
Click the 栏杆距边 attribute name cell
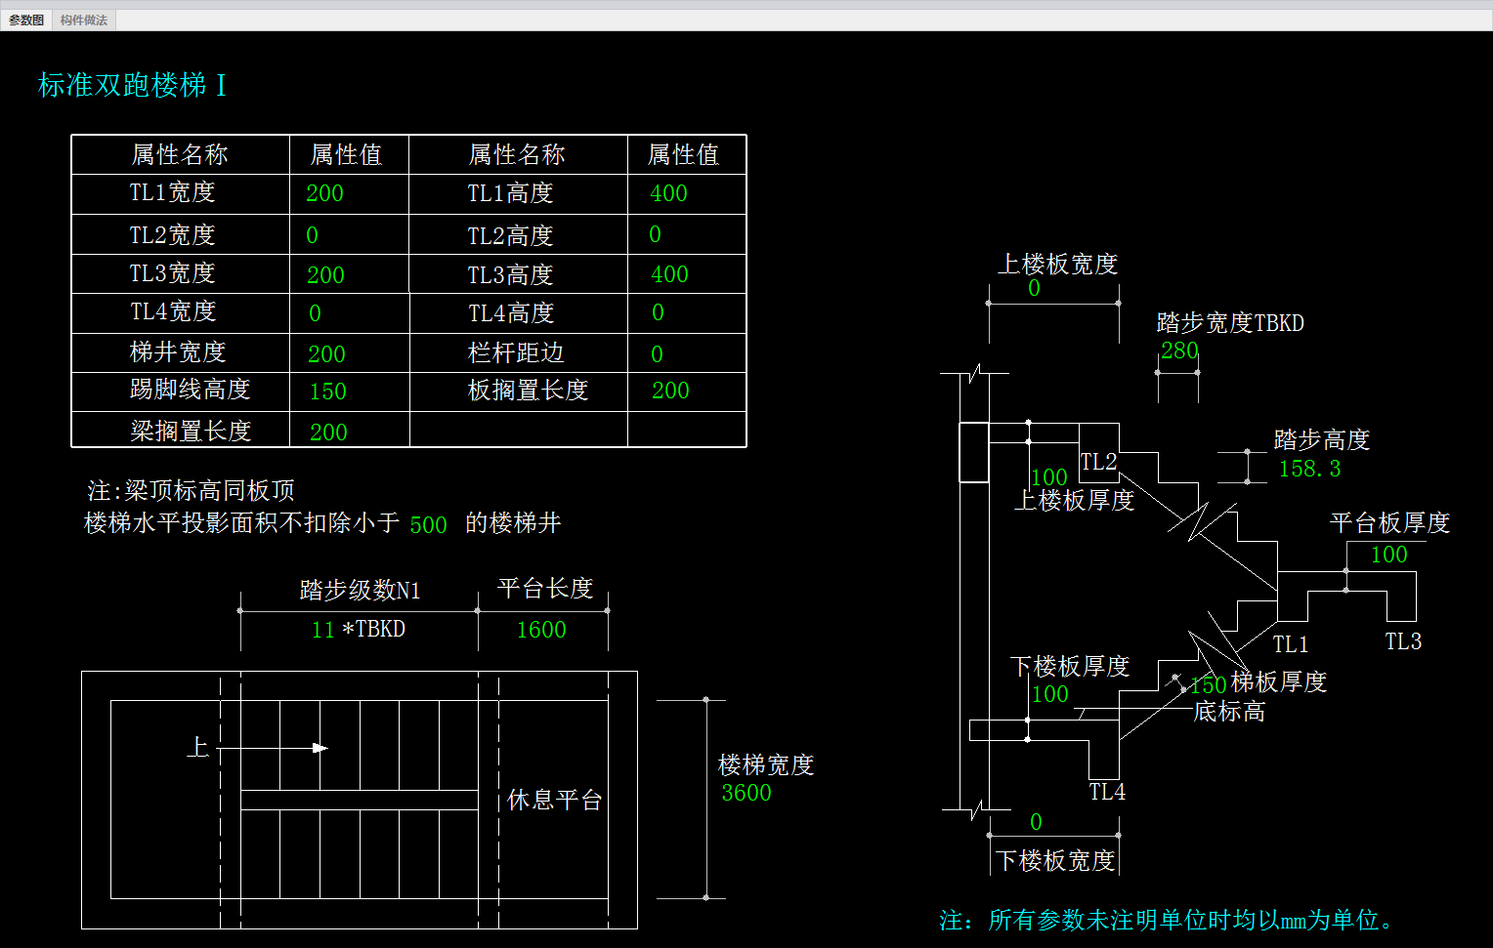click(516, 352)
